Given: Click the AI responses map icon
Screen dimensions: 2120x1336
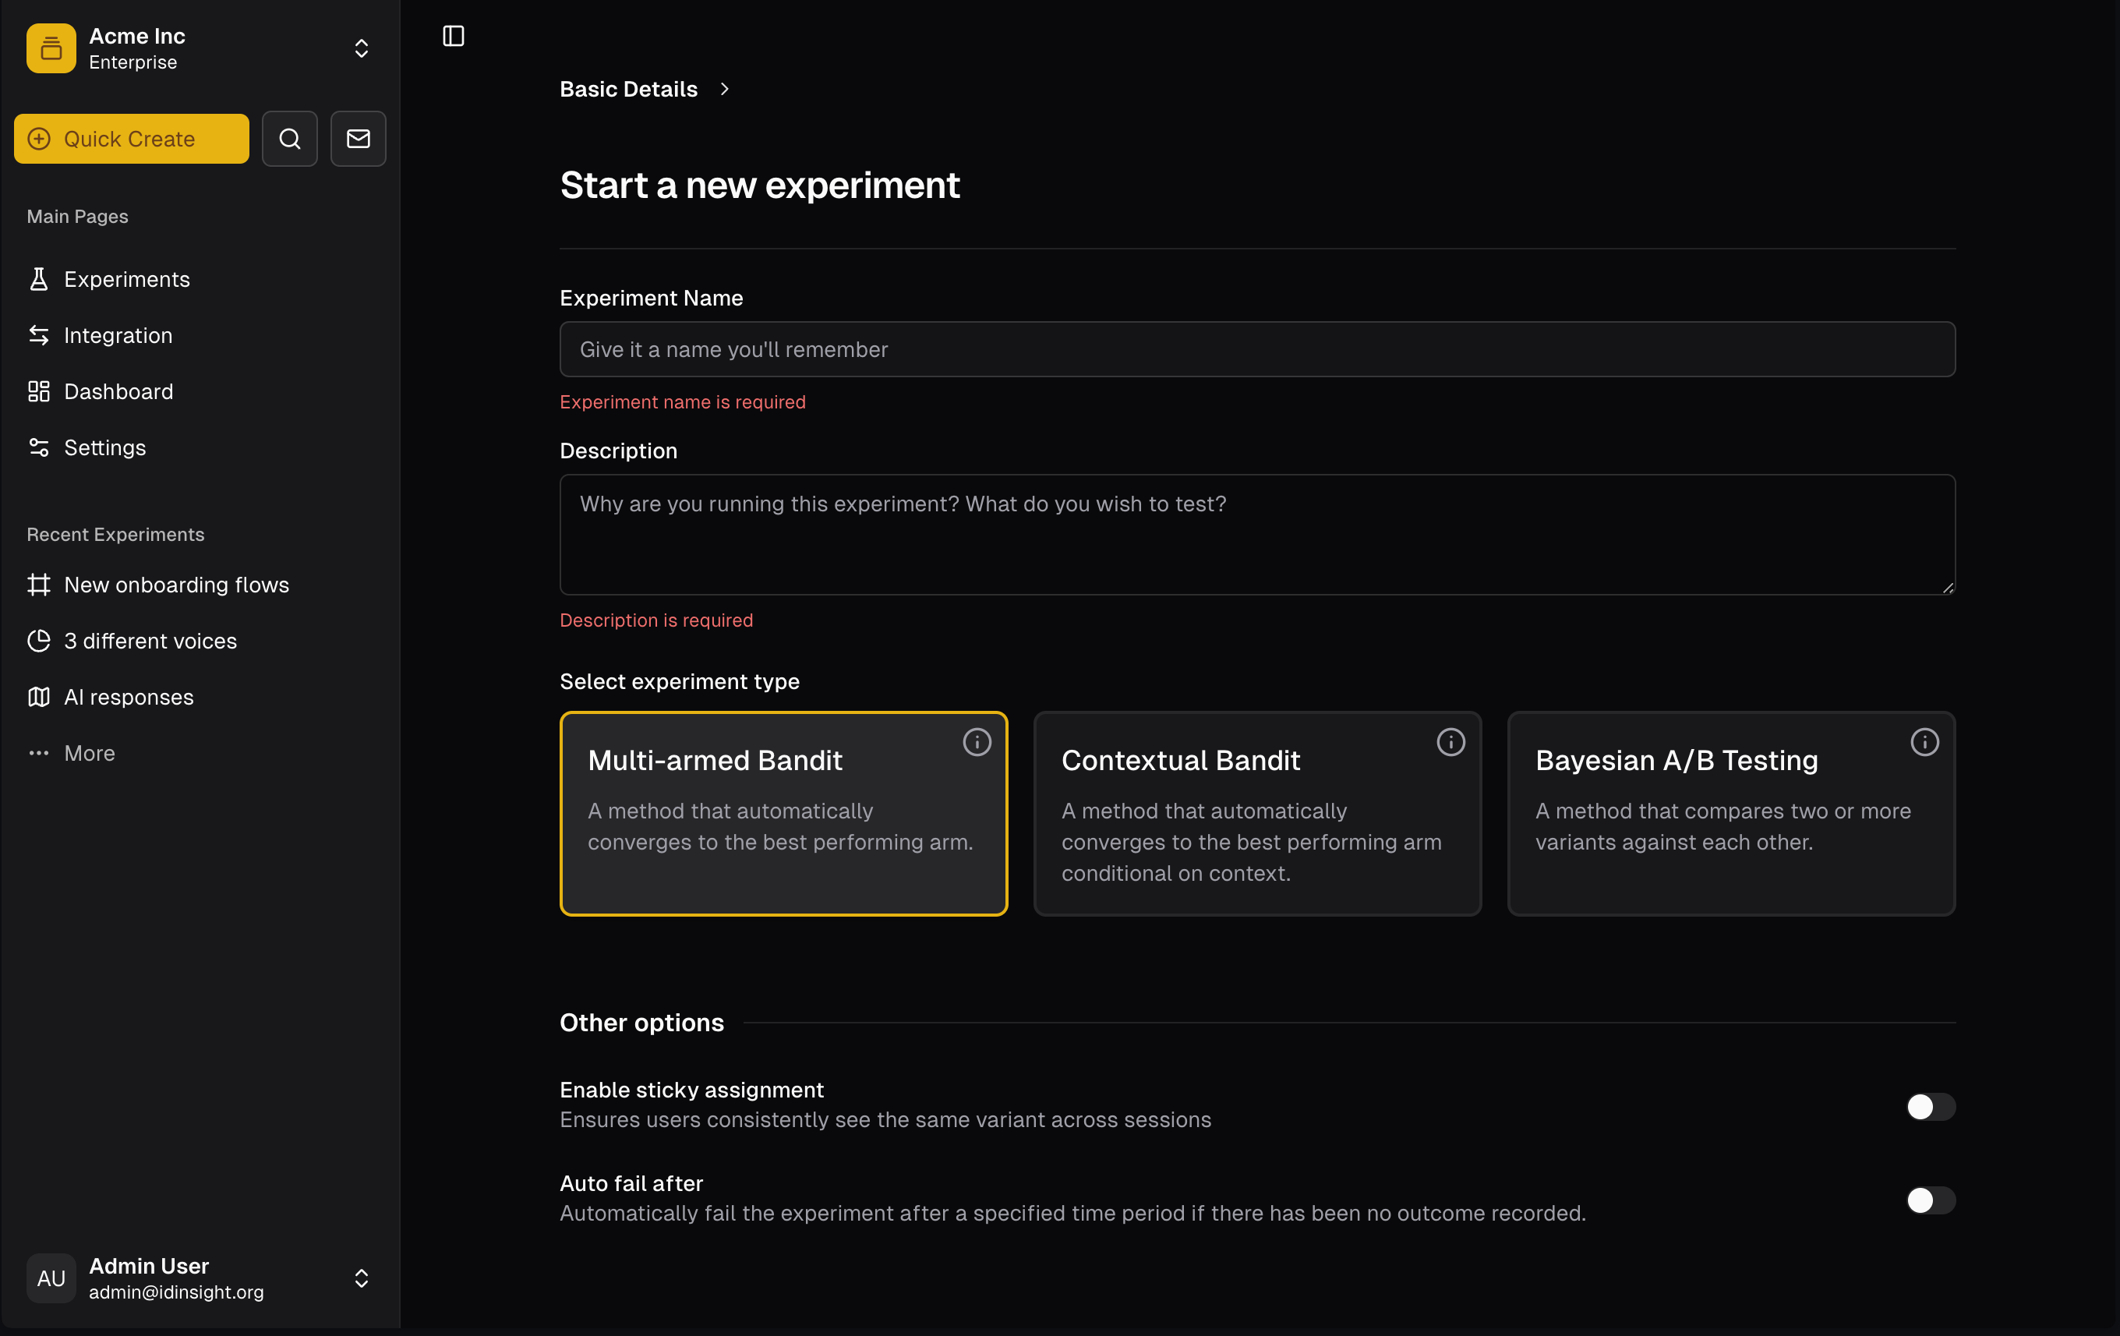Looking at the screenshot, I should 39,697.
